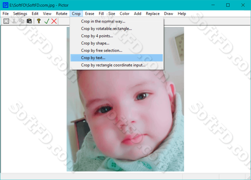This screenshot has width=251, height=180.
Task: Open the Settings menu
Action: click(20, 14)
